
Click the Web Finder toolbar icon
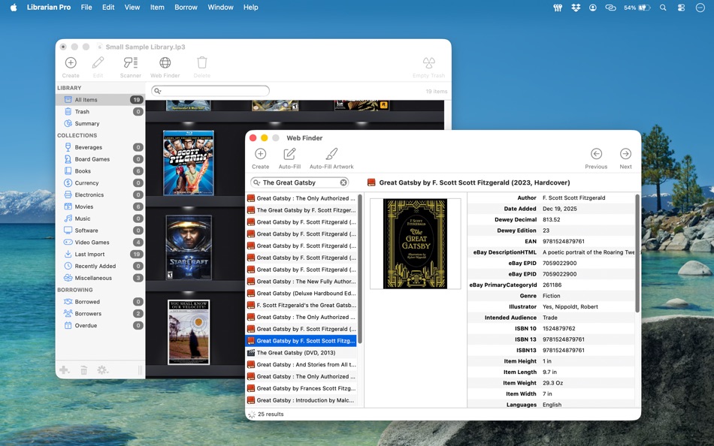click(165, 63)
